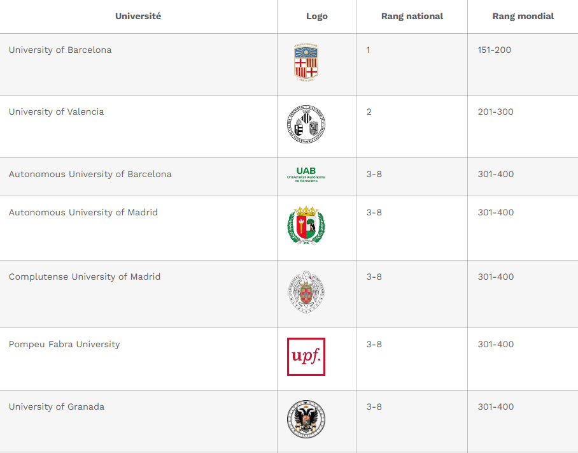The width and height of the screenshot is (578, 453).
Task: Click the green UAB logo
Action: point(306,175)
